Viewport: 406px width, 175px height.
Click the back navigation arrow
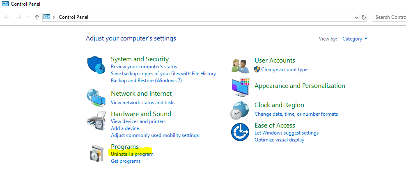tap(7, 17)
